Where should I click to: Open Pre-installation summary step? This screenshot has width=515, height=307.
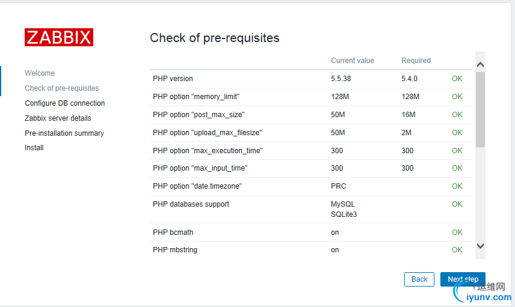(x=64, y=133)
